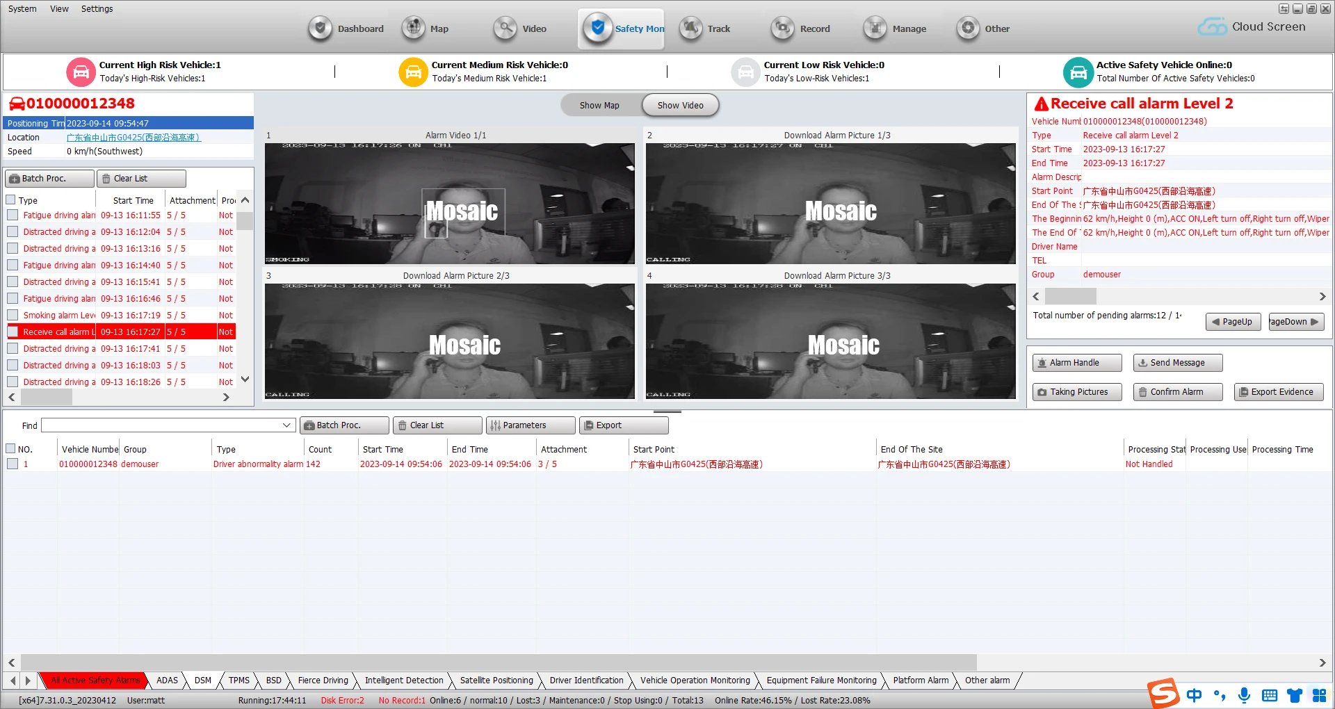
Task: Check the 16:12:04 Distracted driving row
Action: pyautogui.click(x=13, y=232)
